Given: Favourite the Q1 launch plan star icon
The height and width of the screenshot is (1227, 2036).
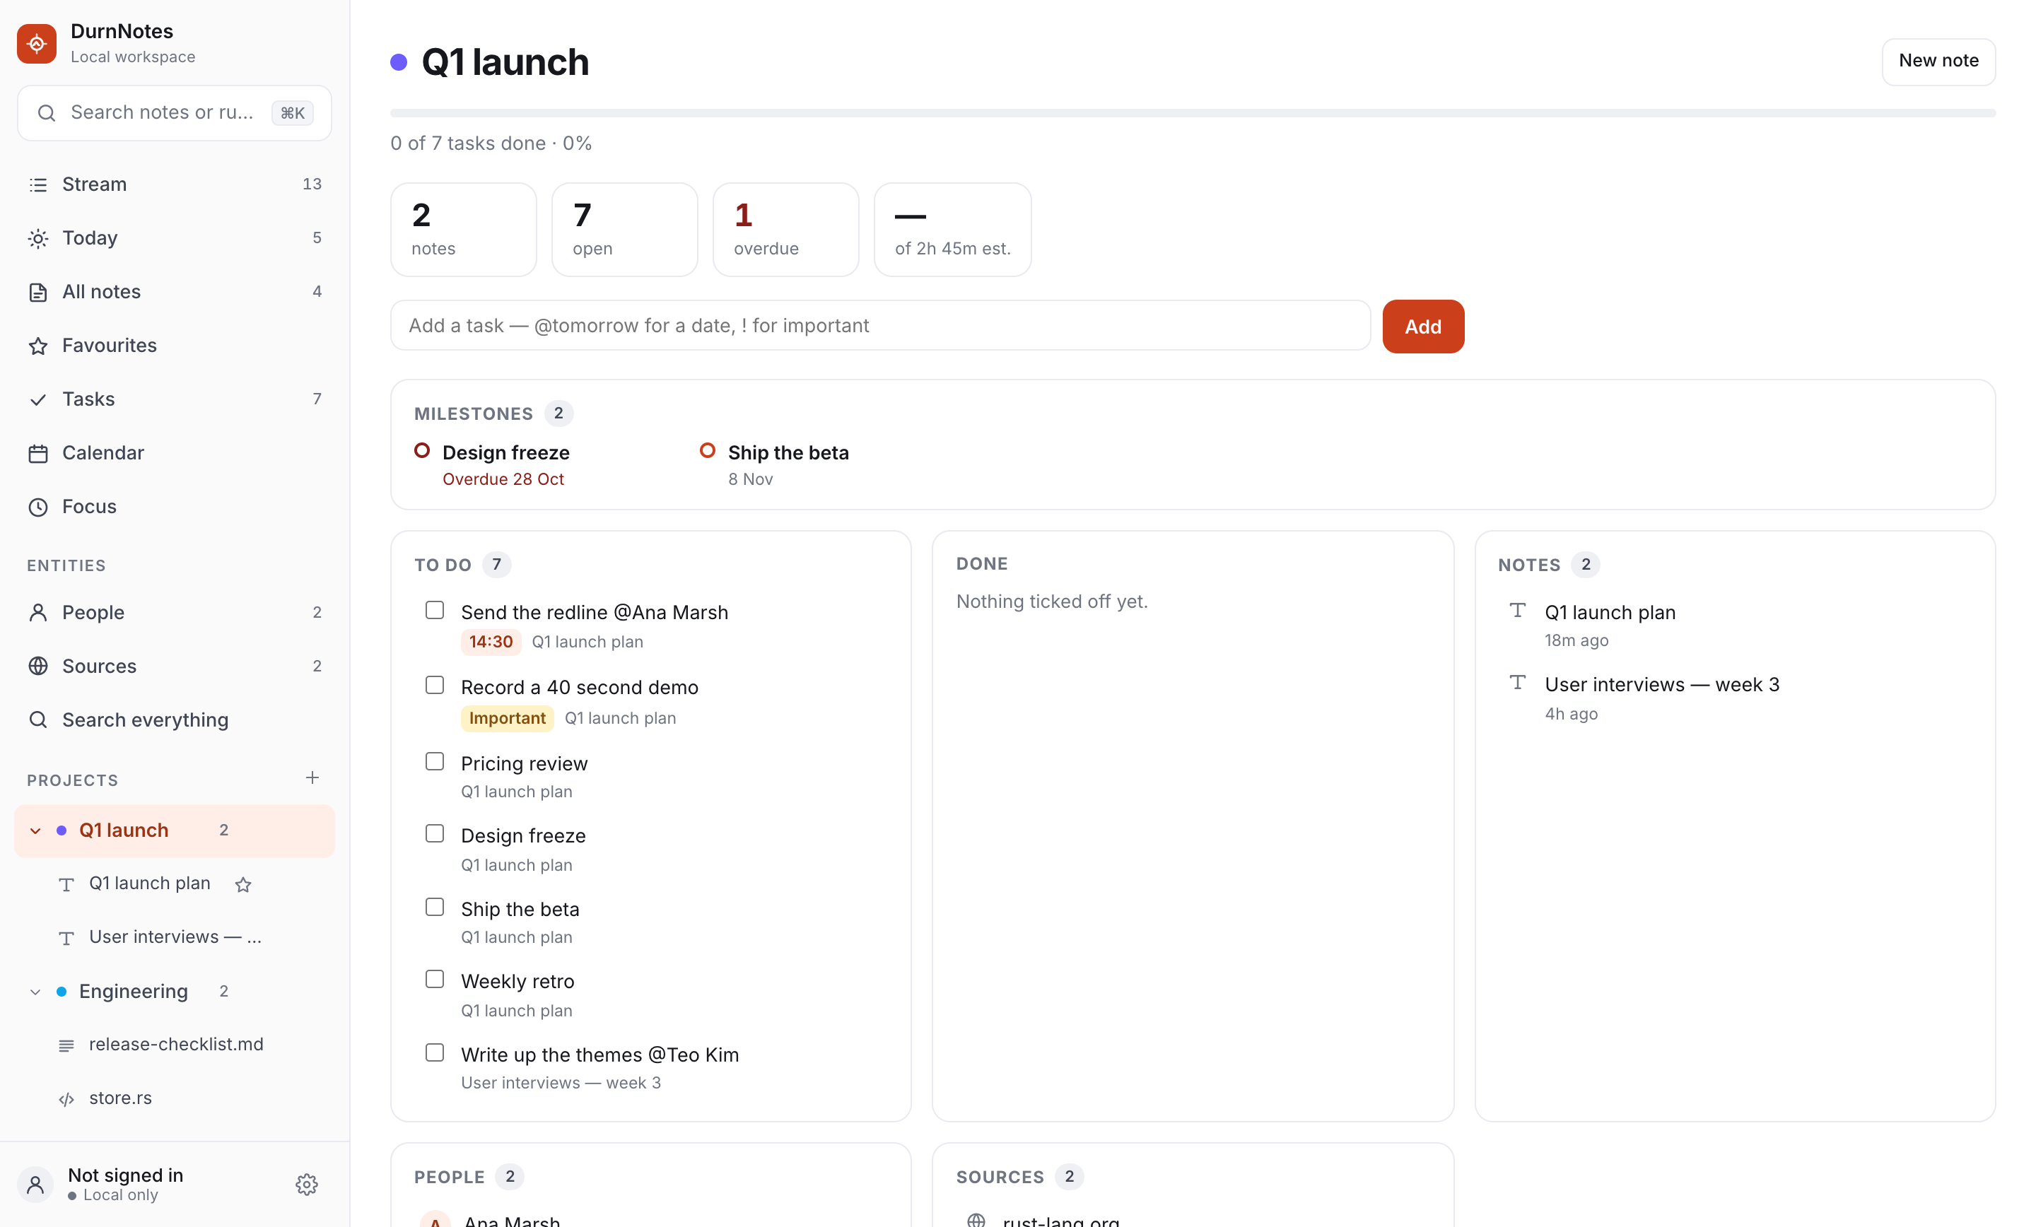Looking at the screenshot, I should click(x=243, y=884).
